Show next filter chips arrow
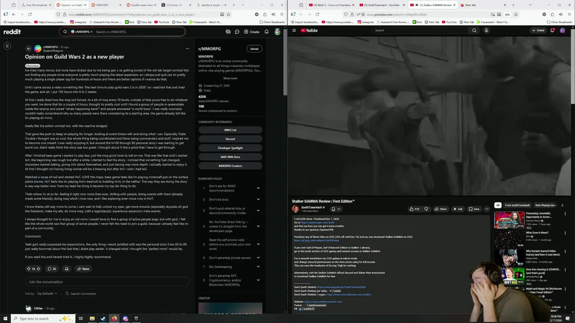Screen dimensions: 575x323 pyautogui.click(x=562, y=205)
